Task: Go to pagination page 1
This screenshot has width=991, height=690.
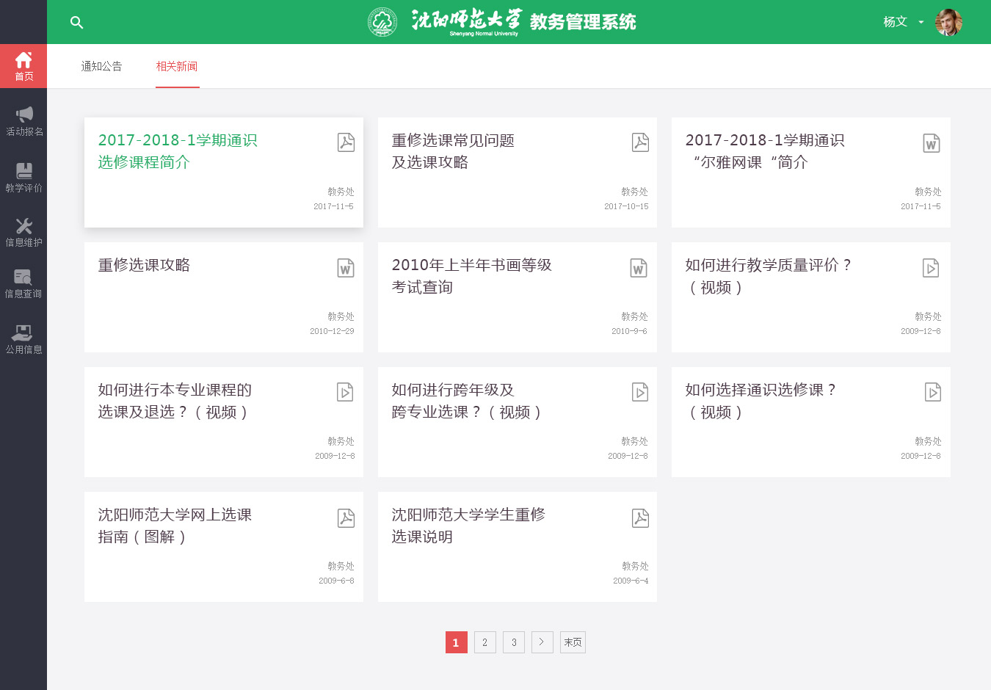Action: point(456,642)
